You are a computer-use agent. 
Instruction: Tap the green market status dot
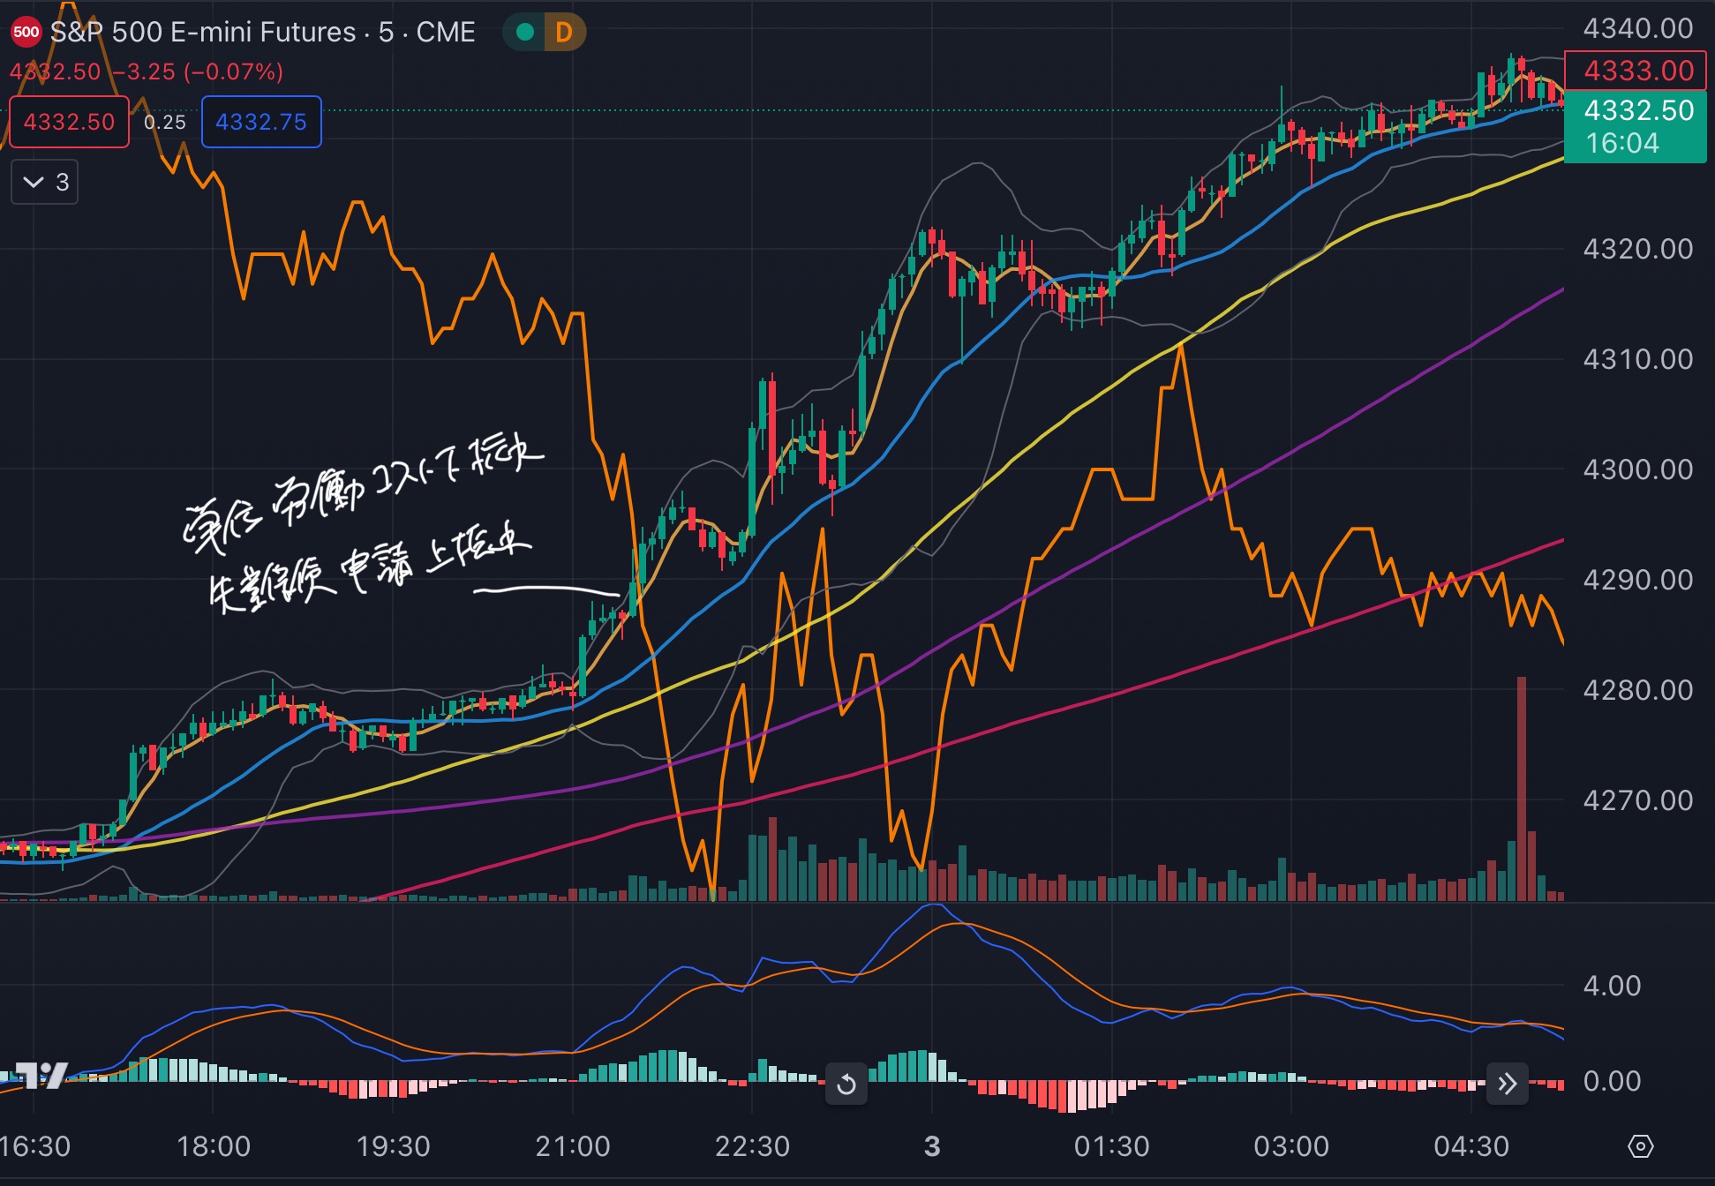click(525, 33)
